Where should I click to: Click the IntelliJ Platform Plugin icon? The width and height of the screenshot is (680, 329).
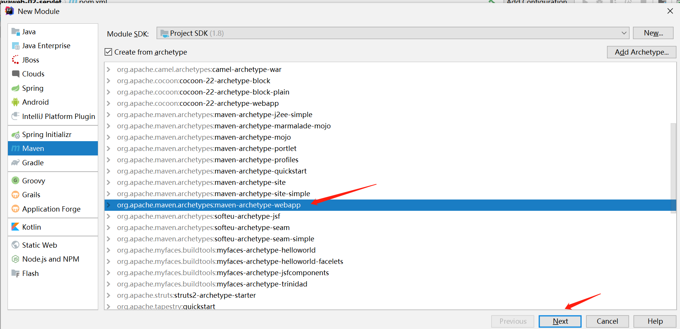(x=15, y=116)
